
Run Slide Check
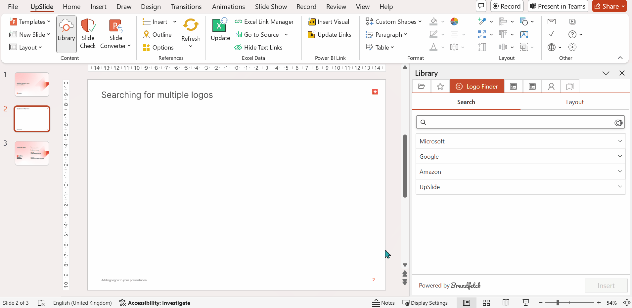(88, 34)
